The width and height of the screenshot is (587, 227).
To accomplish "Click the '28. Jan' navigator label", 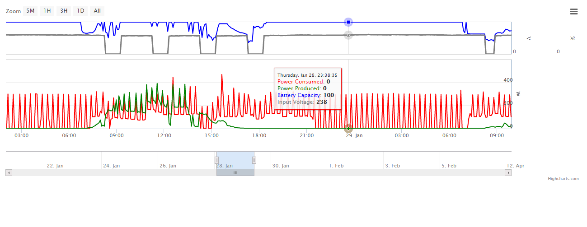I will pyautogui.click(x=225, y=166).
